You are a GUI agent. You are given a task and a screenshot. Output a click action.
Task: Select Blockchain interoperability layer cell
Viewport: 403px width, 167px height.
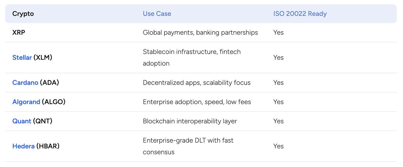click(190, 121)
